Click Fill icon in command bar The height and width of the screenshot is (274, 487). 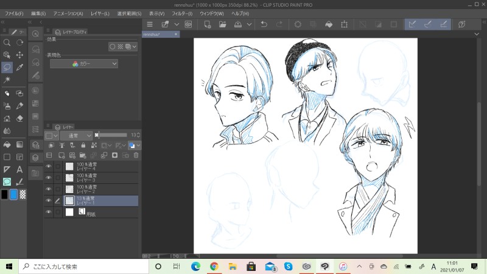329,24
